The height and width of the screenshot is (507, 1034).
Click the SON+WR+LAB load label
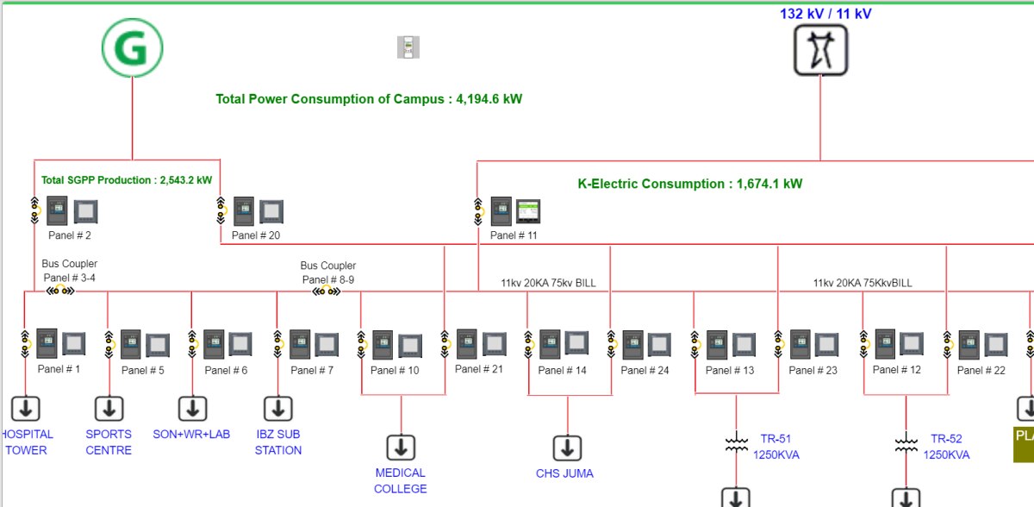point(191,435)
